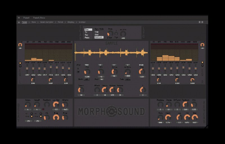Screen dimensions: 225x144
Task: Click the delay Mix knob
Action: tap(47, 118)
